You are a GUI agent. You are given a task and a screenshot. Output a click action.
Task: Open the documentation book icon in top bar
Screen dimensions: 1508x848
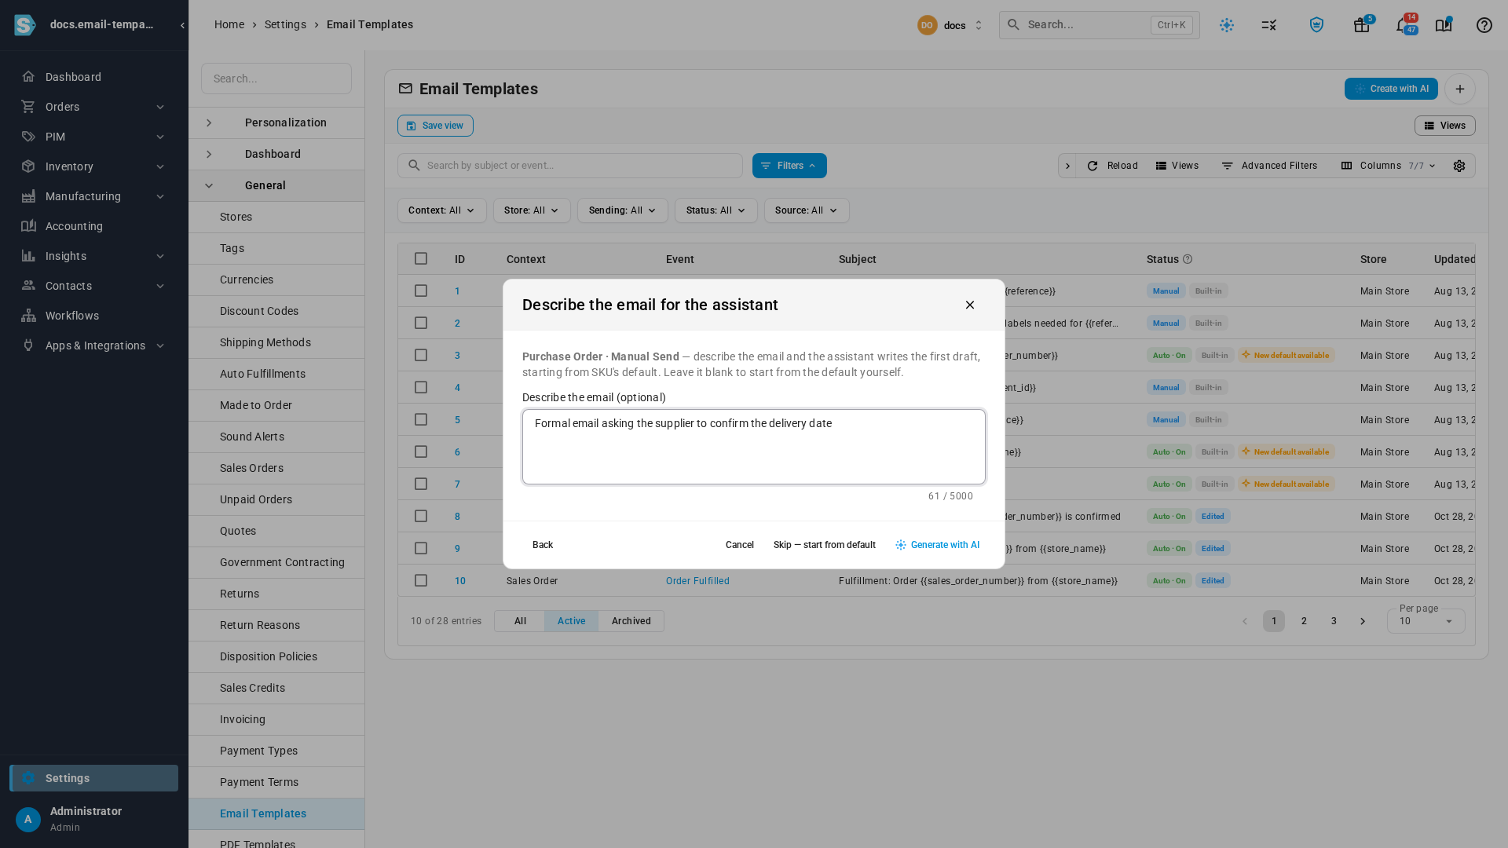(1443, 25)
